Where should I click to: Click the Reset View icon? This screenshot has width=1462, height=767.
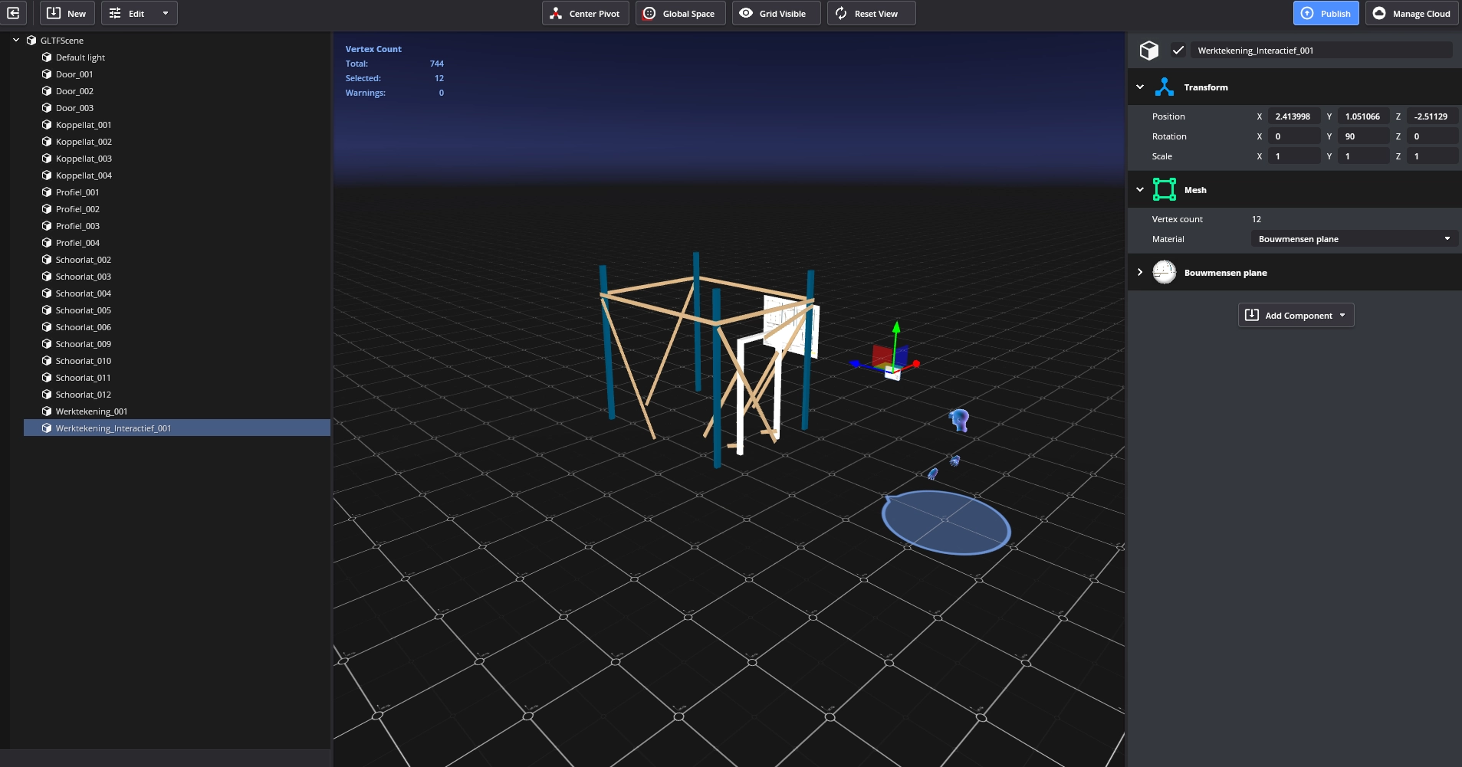coord(841,13)
